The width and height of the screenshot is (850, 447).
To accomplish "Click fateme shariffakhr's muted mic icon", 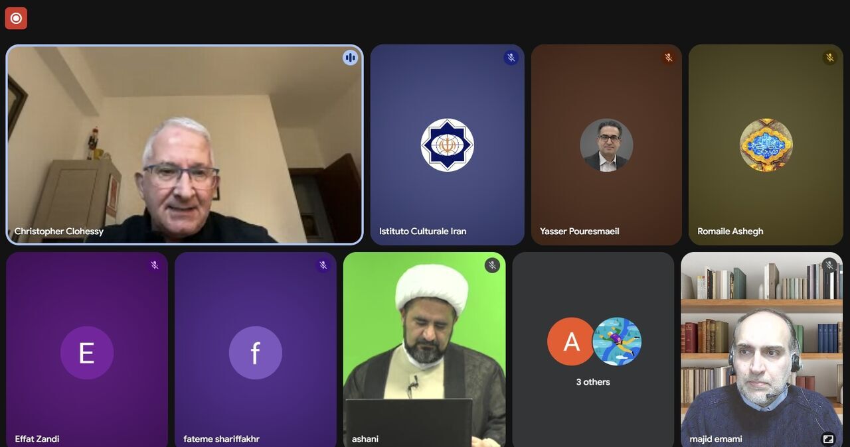I will click(x=323, y=265).
